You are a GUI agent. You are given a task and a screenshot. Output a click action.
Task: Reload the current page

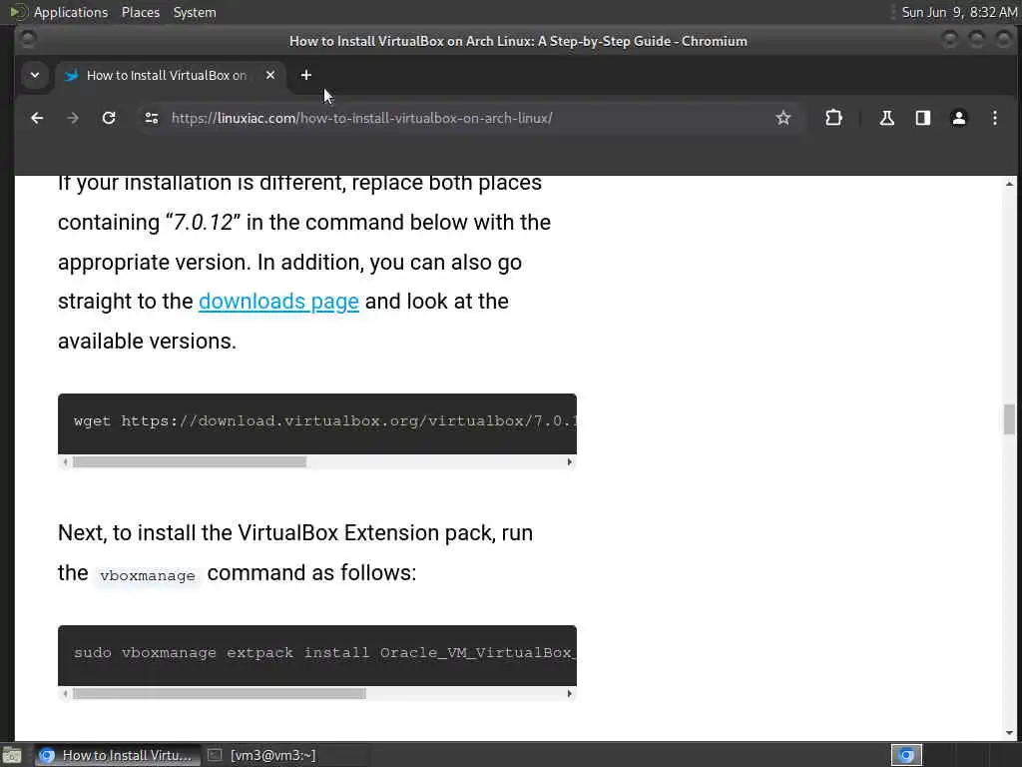click(109, 118)
